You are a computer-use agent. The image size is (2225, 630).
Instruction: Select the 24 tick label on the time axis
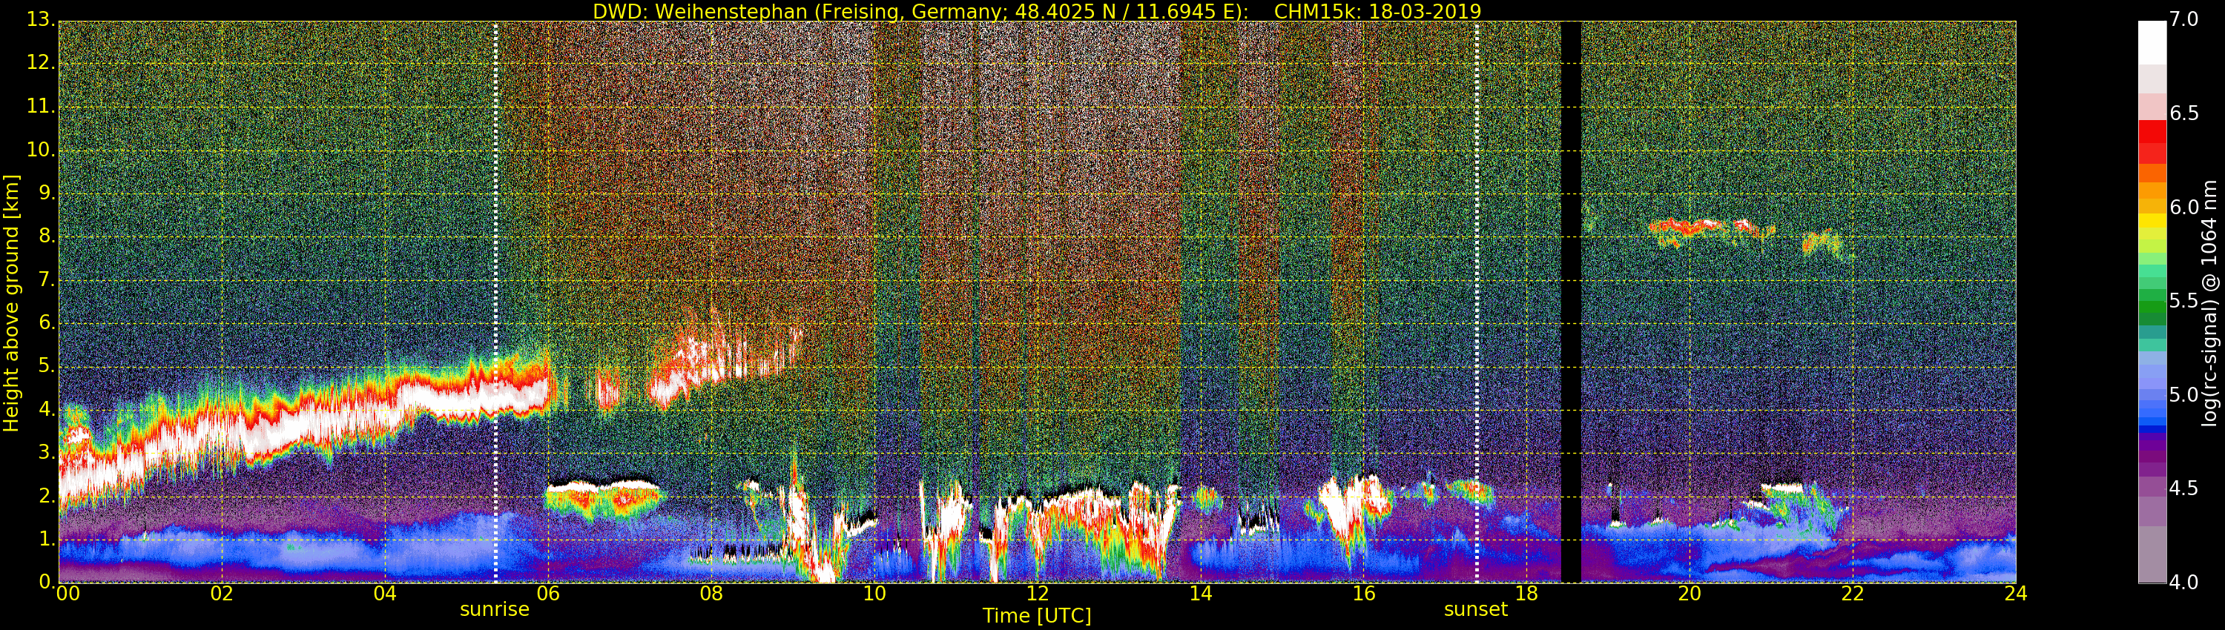pyautogui.click(x=2015, y=594)
